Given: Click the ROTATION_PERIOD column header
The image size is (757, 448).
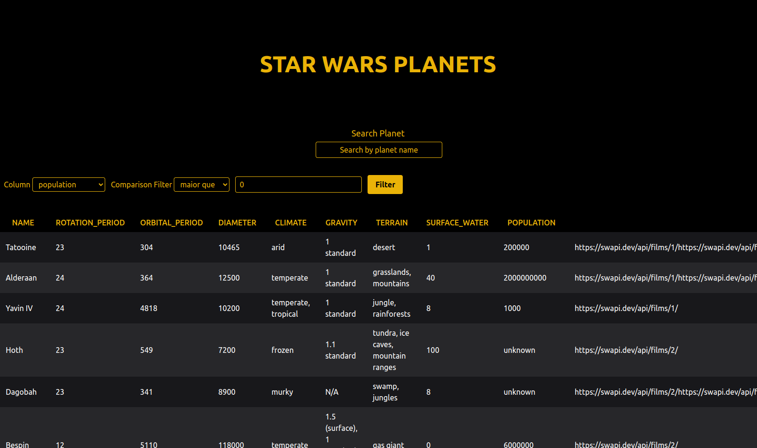Looking at the screenshot, I should [x=90, y=223].
